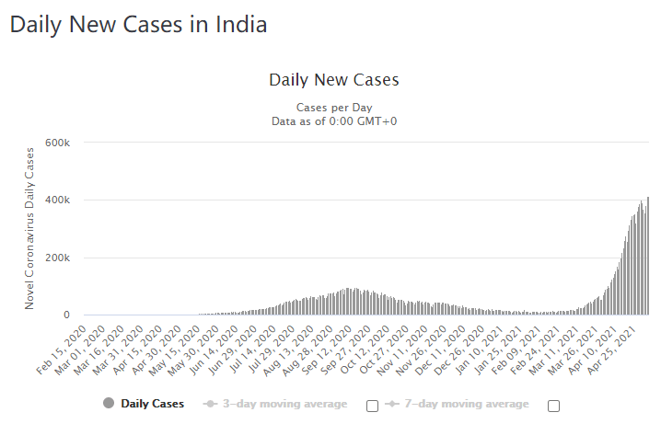Click the 200k y-axis label

point(57,258)
